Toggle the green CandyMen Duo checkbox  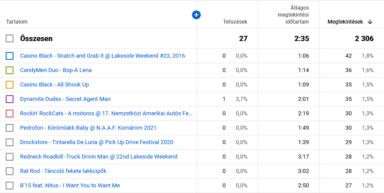pos(10,70)
